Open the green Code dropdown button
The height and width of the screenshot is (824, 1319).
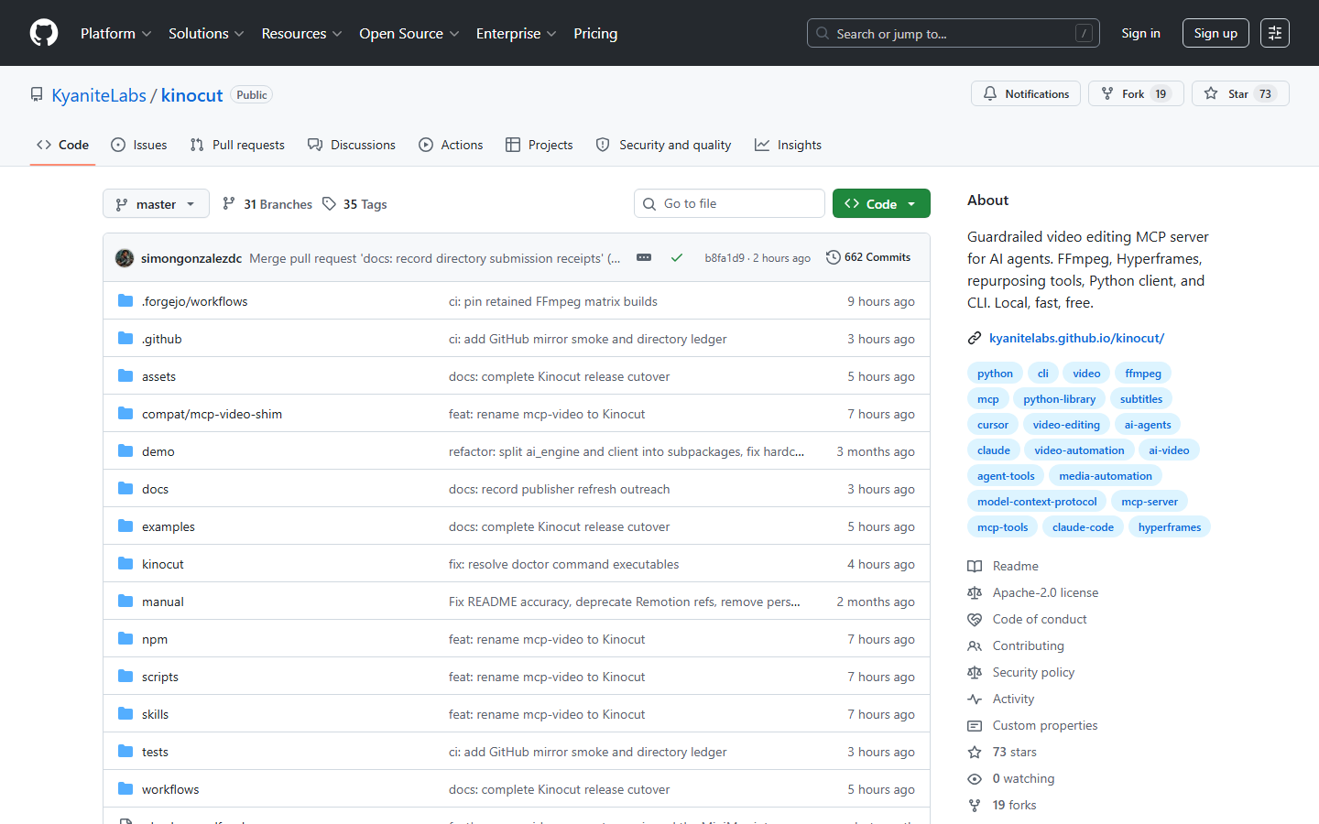881,203
